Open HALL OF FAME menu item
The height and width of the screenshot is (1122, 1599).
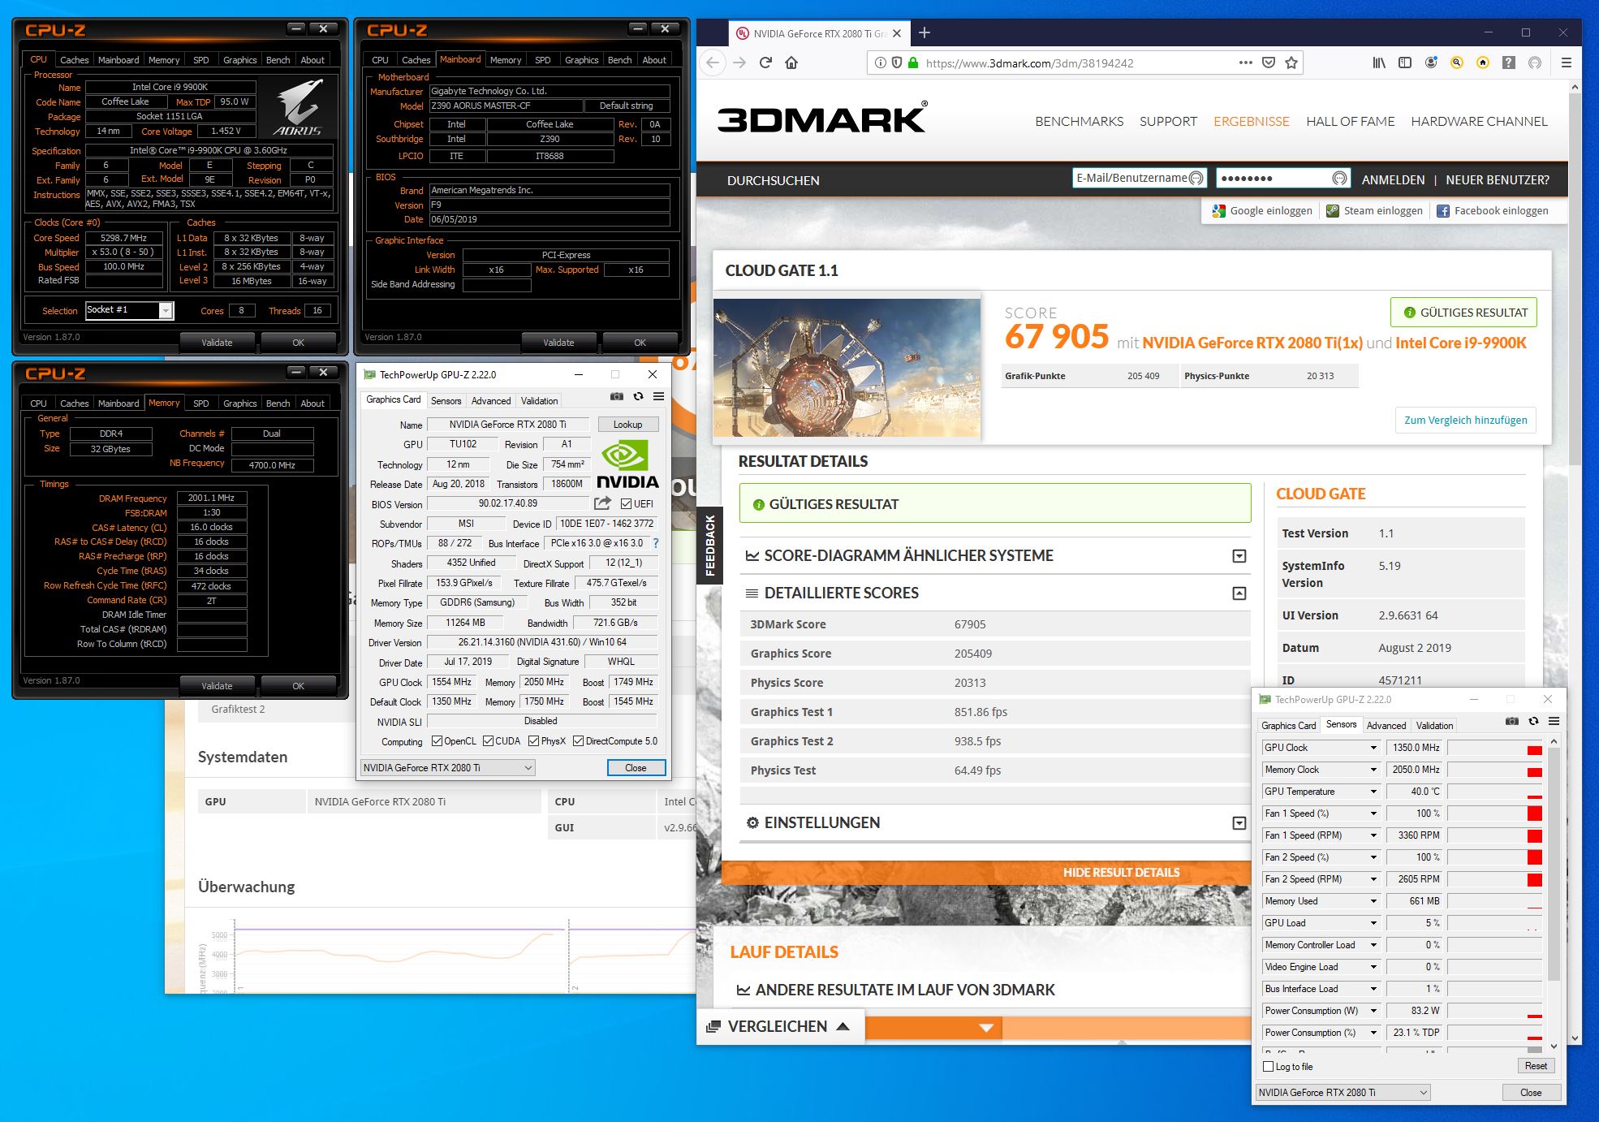pyautogui.click(x=1350, y=121)
